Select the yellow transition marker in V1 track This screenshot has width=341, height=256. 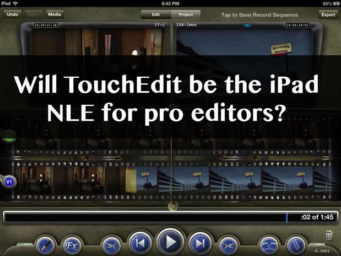[x=131, y=180]
